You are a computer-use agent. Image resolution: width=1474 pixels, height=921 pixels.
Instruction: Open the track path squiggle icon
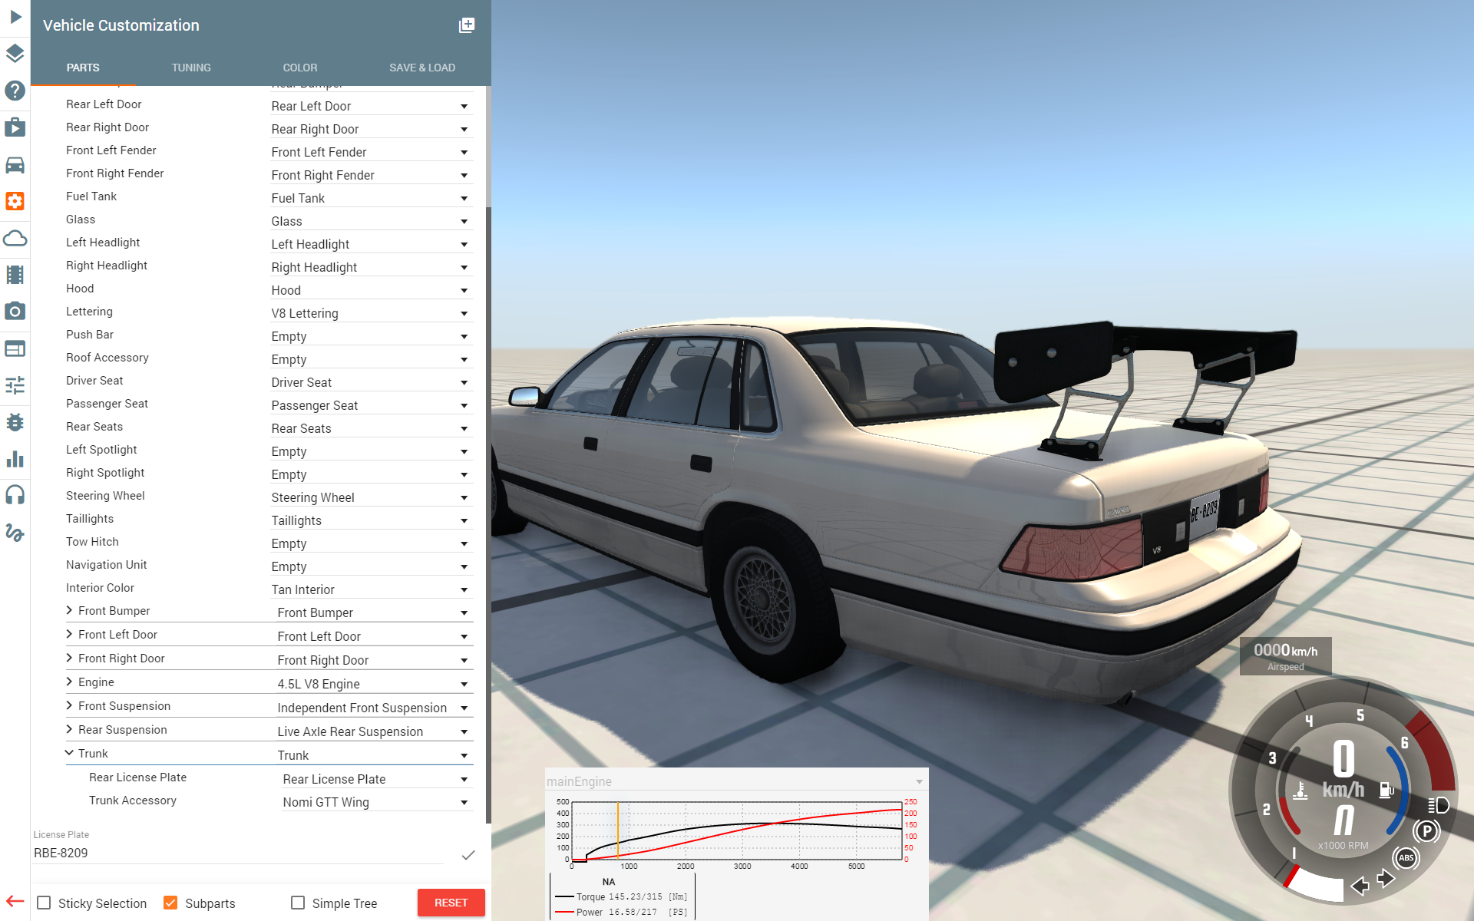pyautogui.click(x=15, y=532)
